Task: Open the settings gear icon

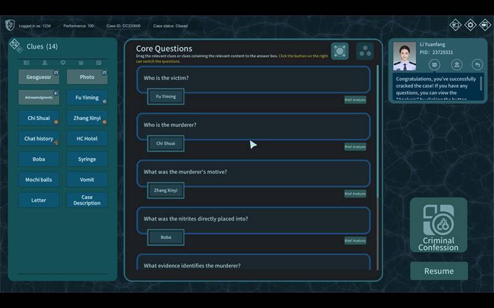Action: pyautogui.click(x=471, y=25)
